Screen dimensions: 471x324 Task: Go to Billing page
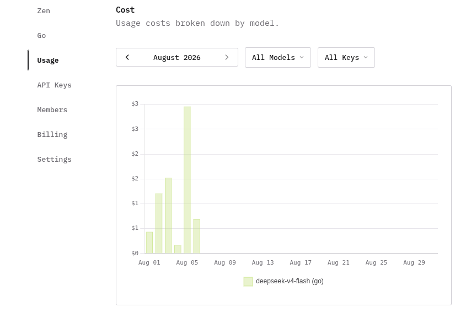tap(52, 135)
